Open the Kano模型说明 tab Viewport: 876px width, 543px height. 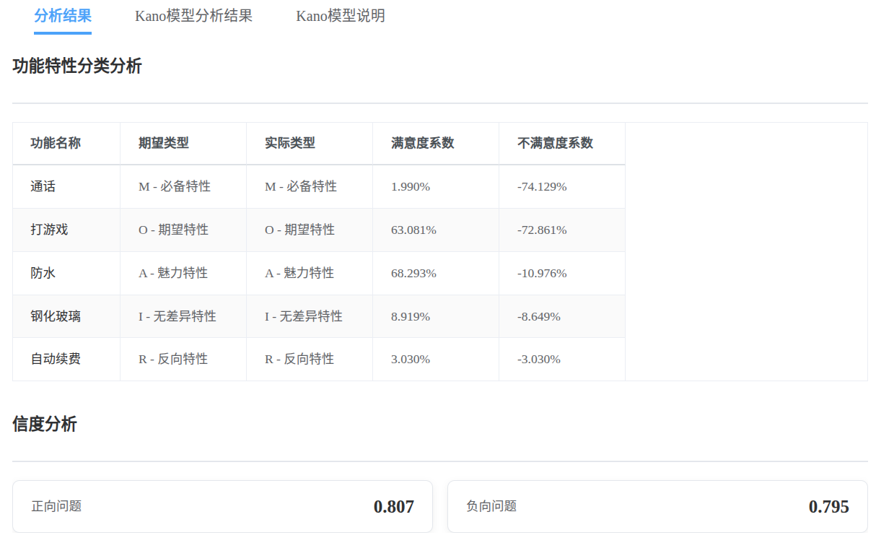tap(339, 16)
